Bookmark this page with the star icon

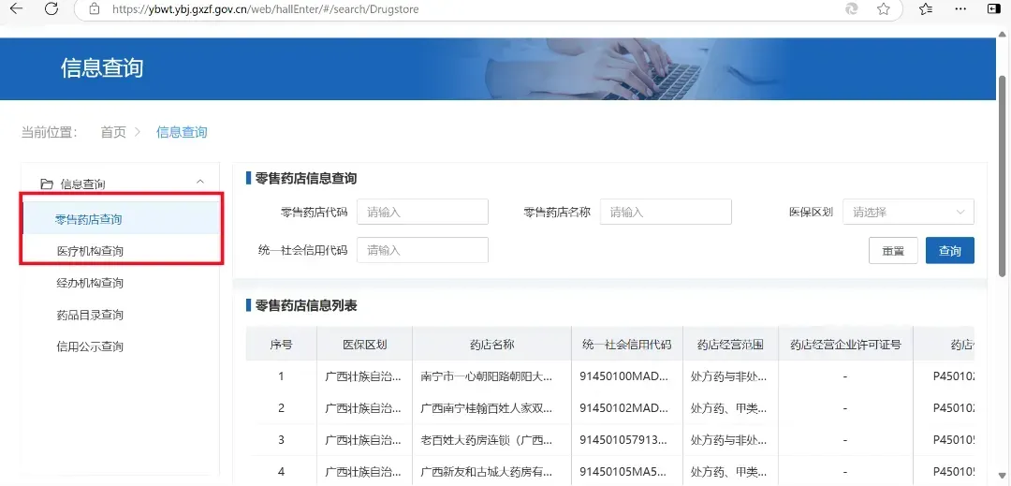tap(883, 8)
